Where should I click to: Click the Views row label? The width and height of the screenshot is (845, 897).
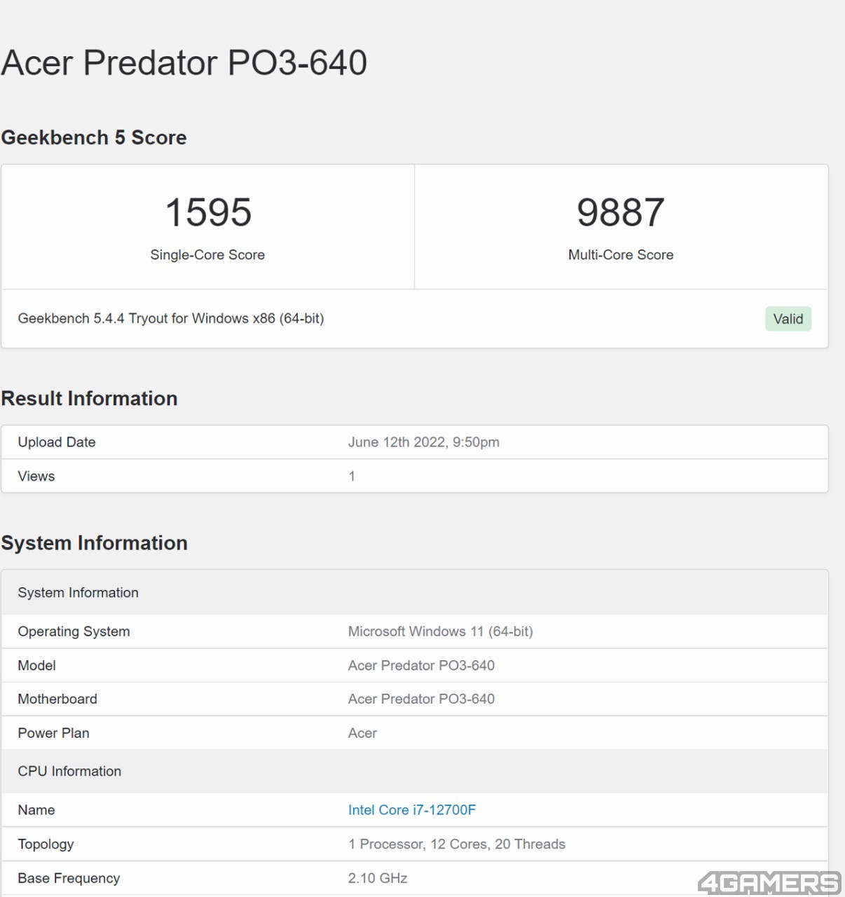tap(36, 477)
